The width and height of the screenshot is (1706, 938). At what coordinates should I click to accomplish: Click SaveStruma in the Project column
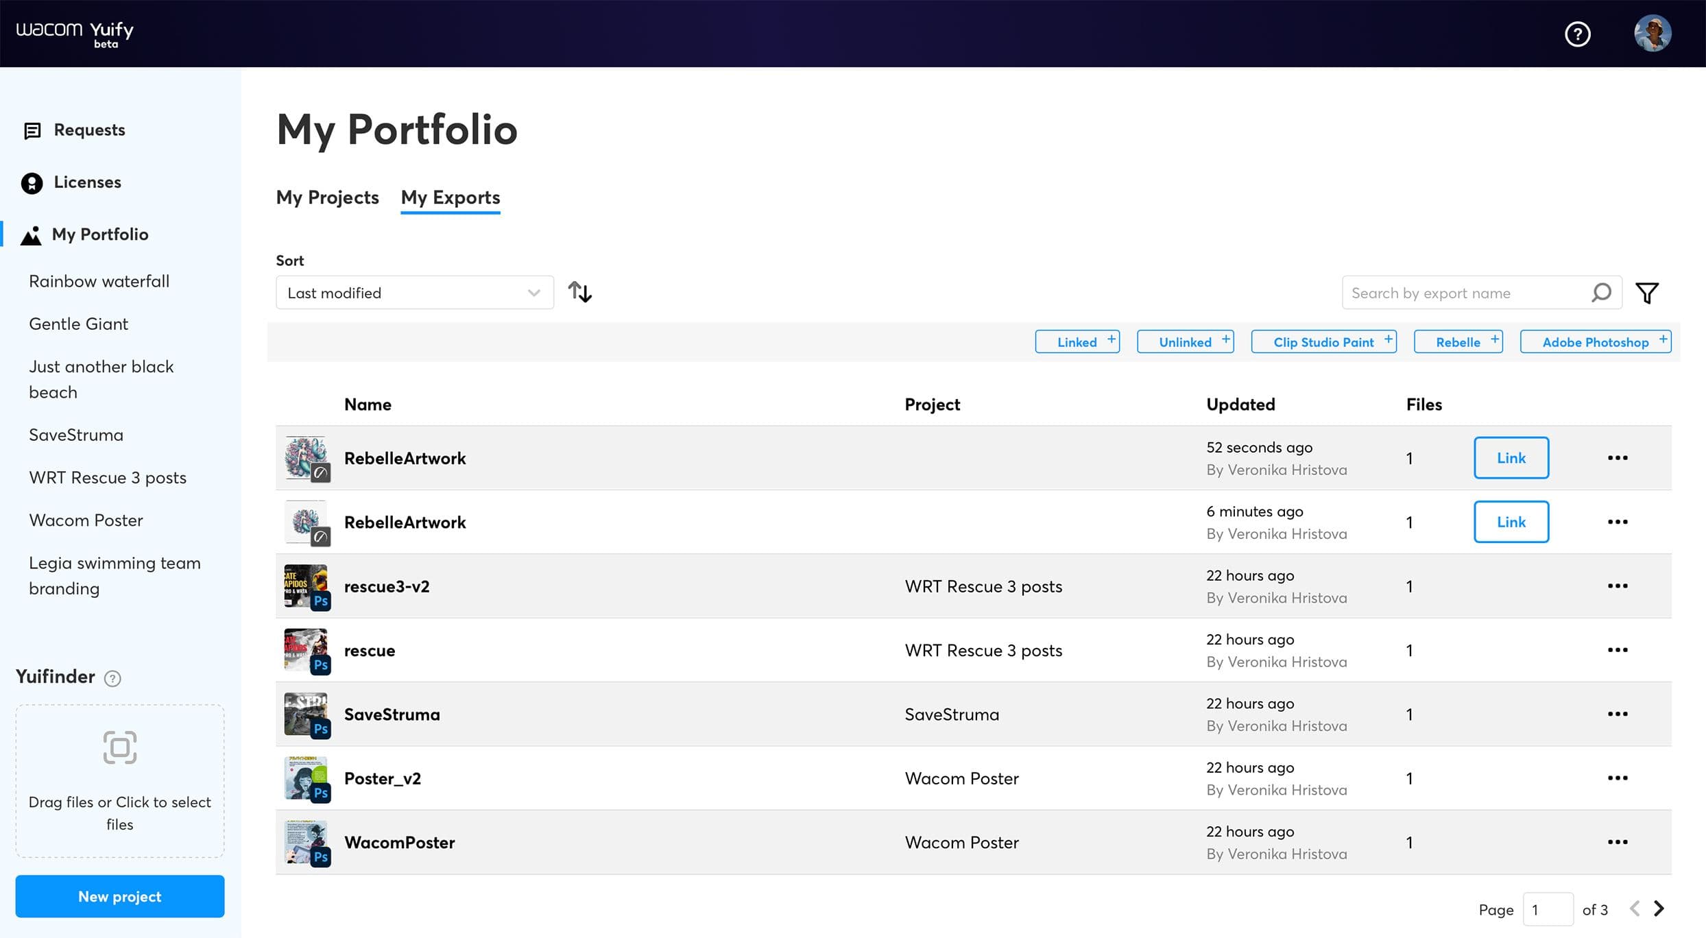coord(952,714)
